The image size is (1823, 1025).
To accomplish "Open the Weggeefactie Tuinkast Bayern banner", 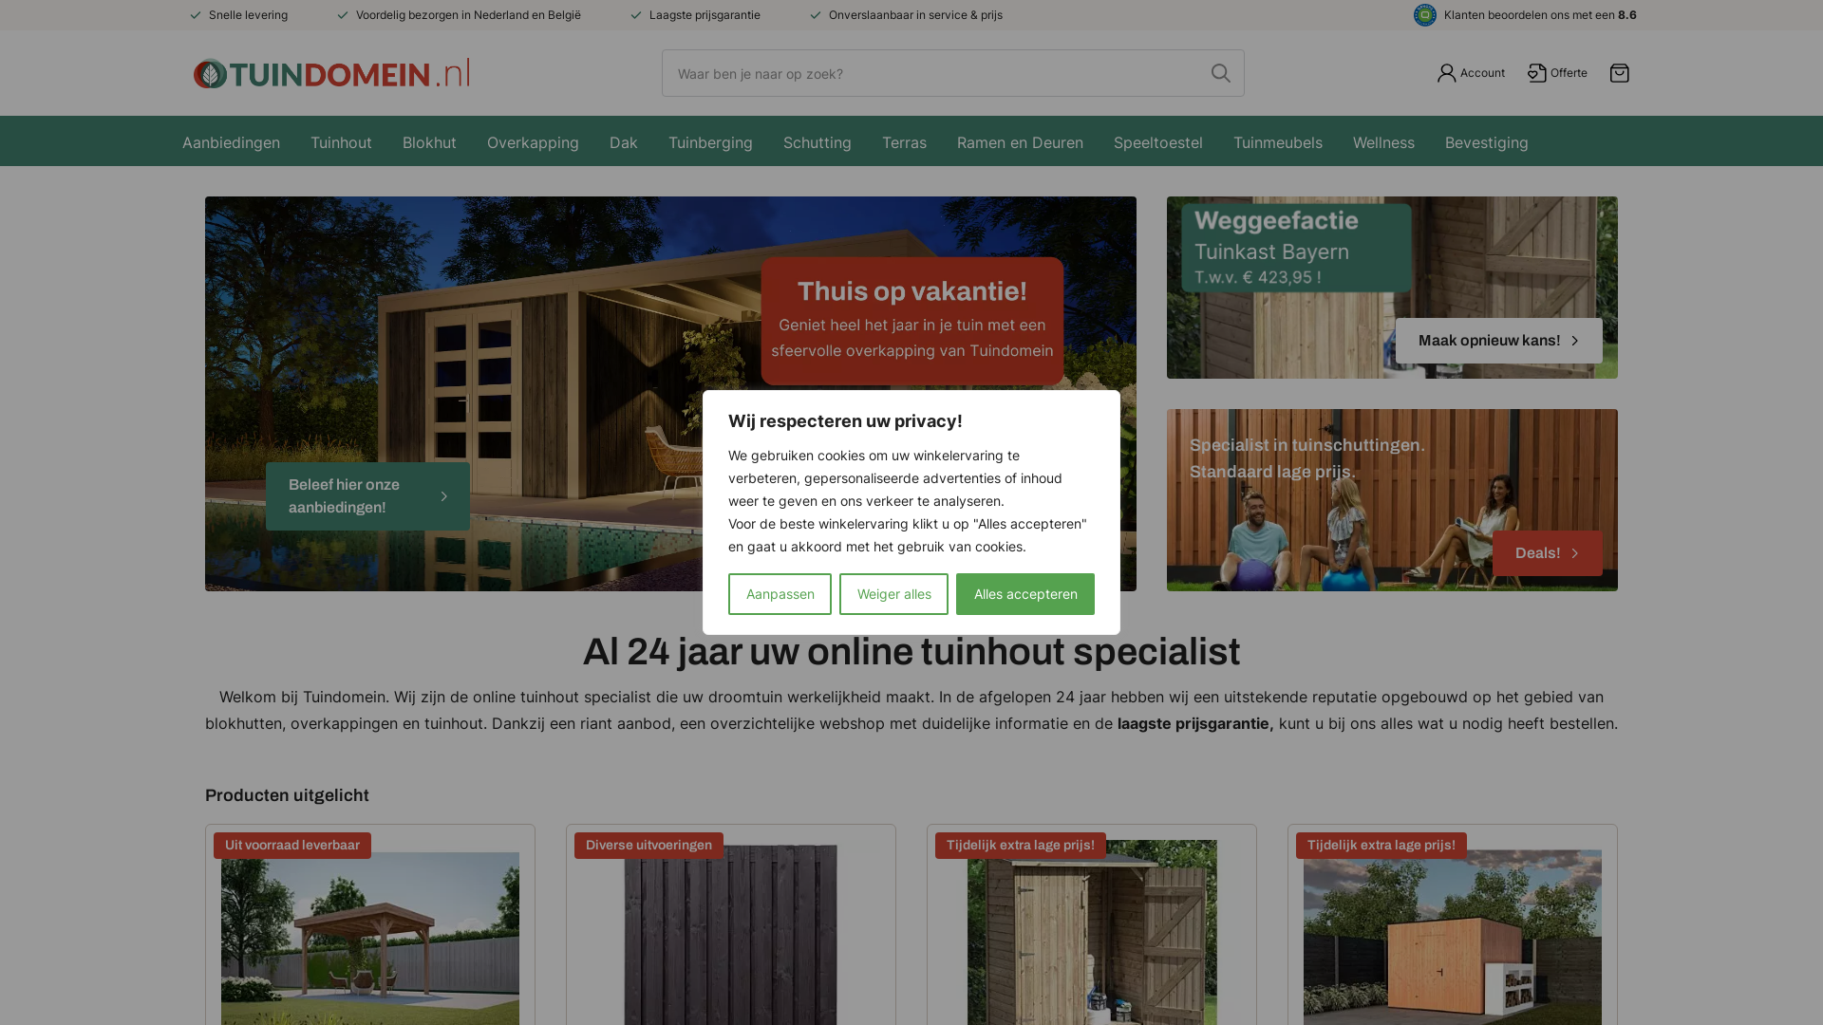I will pyautogui.click(x=1392, y=288).
